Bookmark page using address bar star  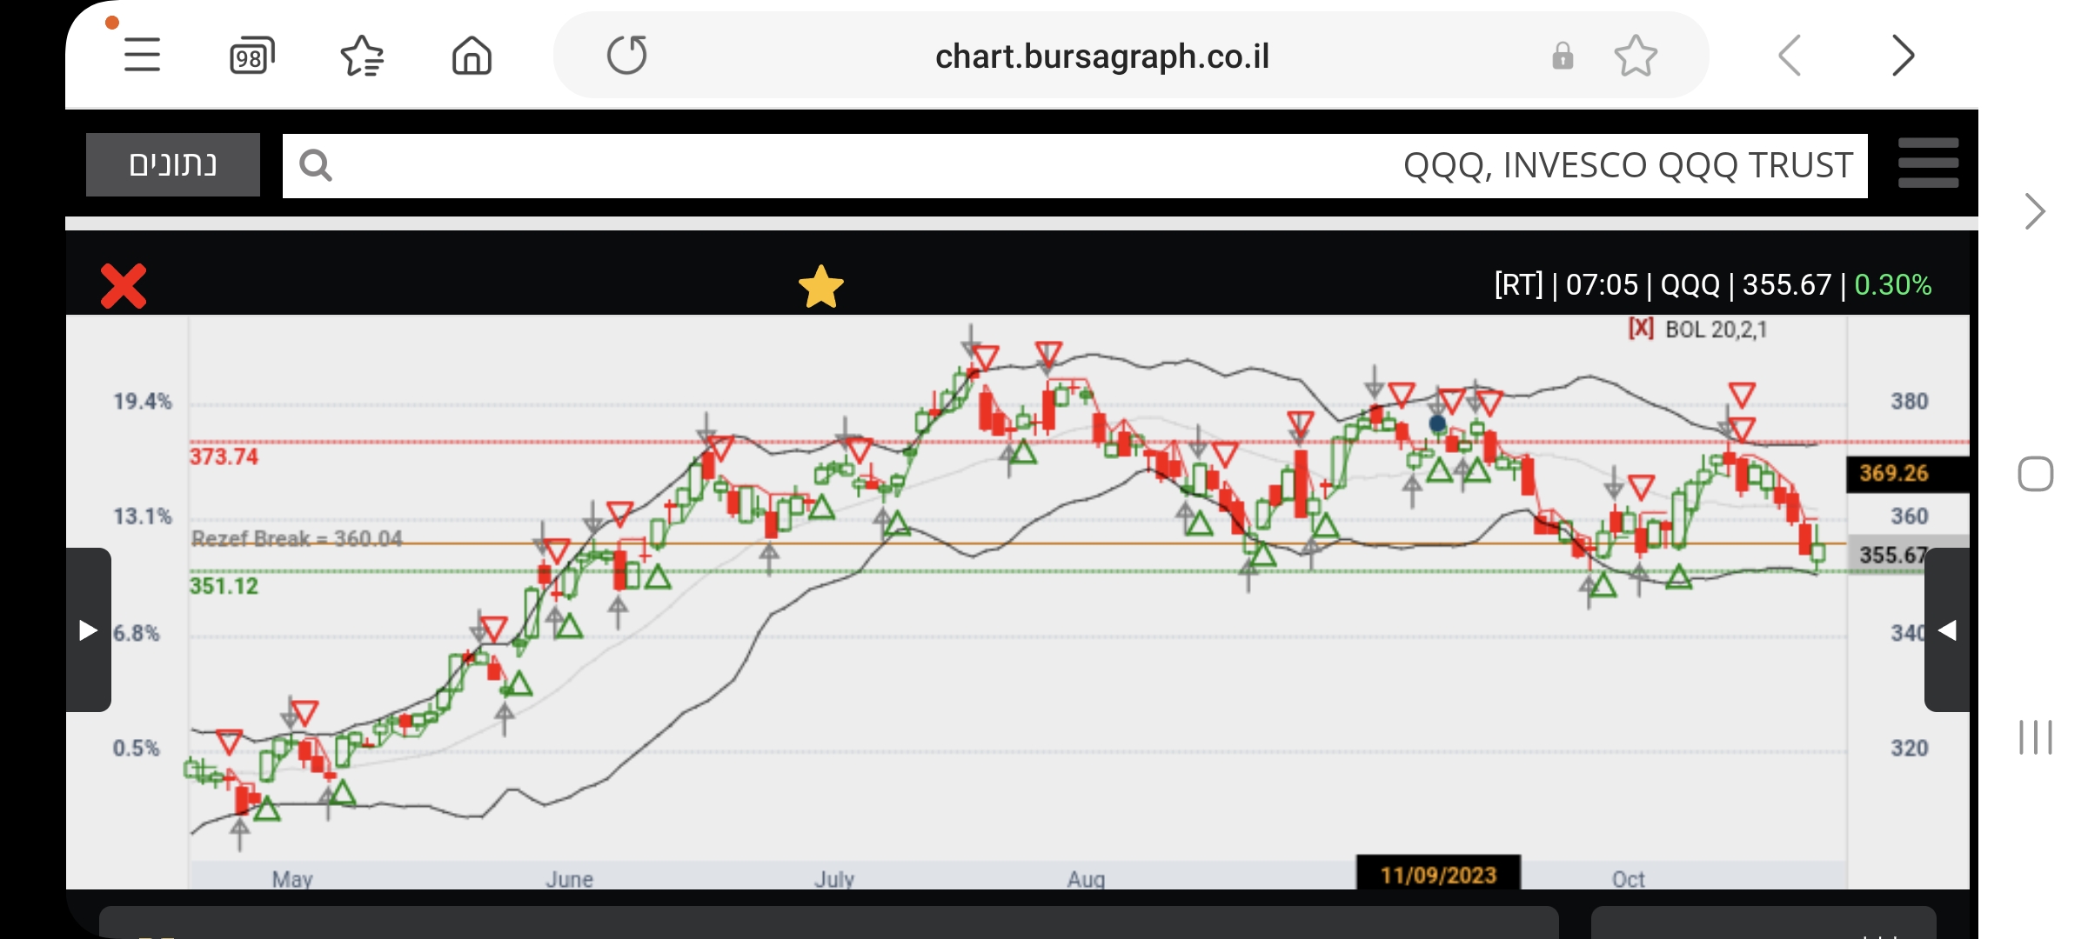tap(1636, 57)
